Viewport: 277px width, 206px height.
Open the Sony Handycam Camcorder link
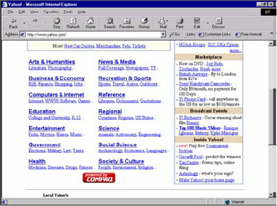(204, 84)
